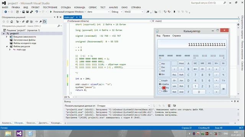
Task: Click the Open File toolbar icon
Action: [x=23, y=12]
